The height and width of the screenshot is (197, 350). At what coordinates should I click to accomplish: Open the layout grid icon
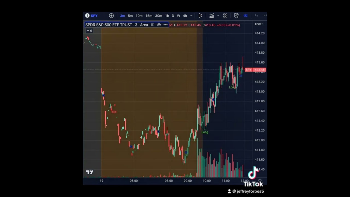point(225,16)
